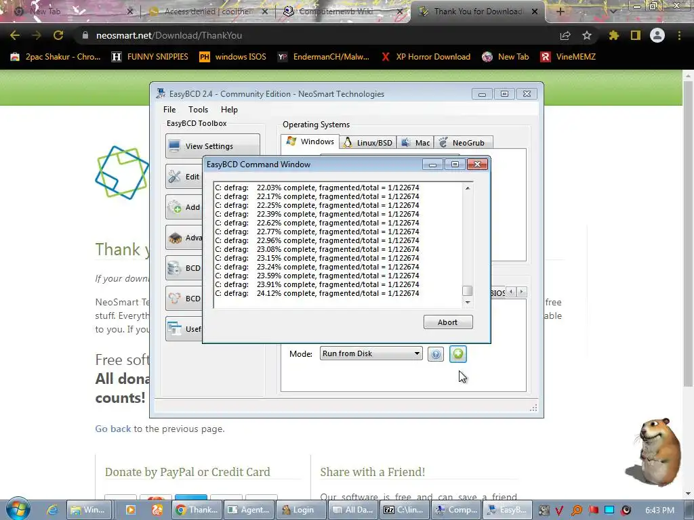This screenshot has width=694, height=520.
Task: Switch to the Linux/BSD tab
Action: [x=368, y=142]
